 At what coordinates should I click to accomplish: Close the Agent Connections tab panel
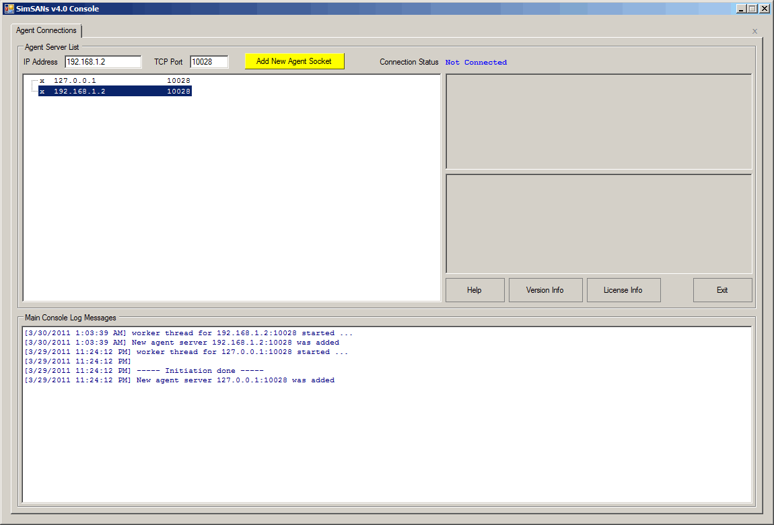754,32
